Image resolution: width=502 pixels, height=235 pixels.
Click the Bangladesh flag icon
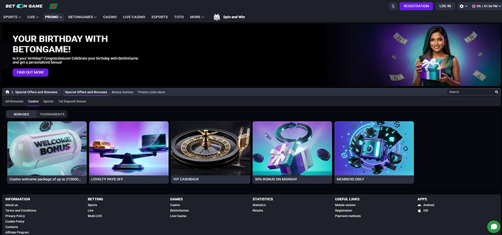click(53, 6)
